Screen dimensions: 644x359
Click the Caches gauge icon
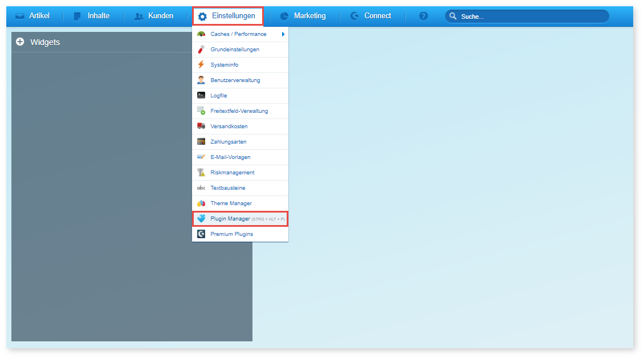pos(201,34)
